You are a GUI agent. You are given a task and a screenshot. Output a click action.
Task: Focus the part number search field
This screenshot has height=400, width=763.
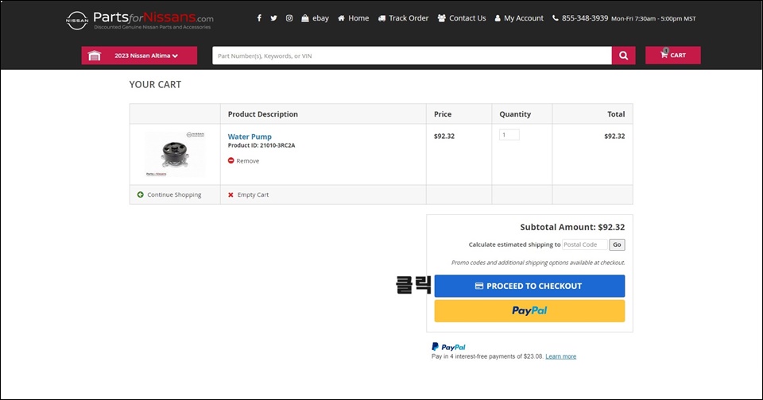pyautogui.click(x=412, y=56)
